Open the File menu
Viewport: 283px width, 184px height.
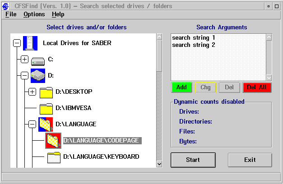click(11, 14)
